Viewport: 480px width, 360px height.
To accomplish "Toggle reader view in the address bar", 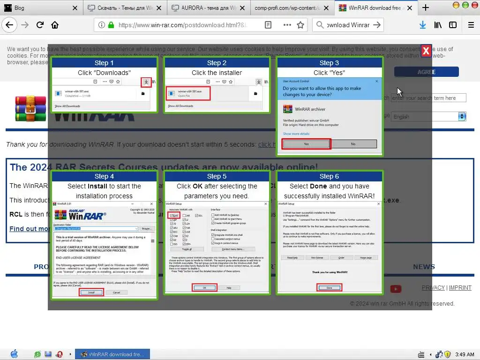I will (x=268, y=25).
